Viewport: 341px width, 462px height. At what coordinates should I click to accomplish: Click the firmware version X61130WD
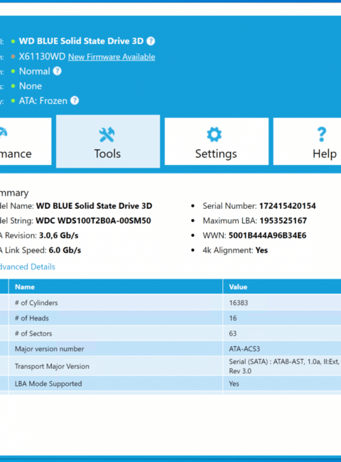pos(42,56)
